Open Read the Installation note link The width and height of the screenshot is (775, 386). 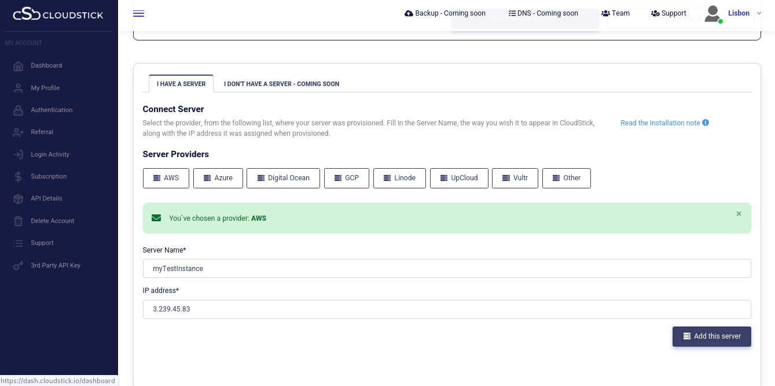click(x=660, y=123)
